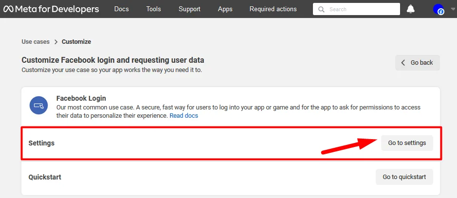This screenshot has height=198, width=457.
Task: Click the Settings row label
Action: pyautogui.click(x=41, y=143)
